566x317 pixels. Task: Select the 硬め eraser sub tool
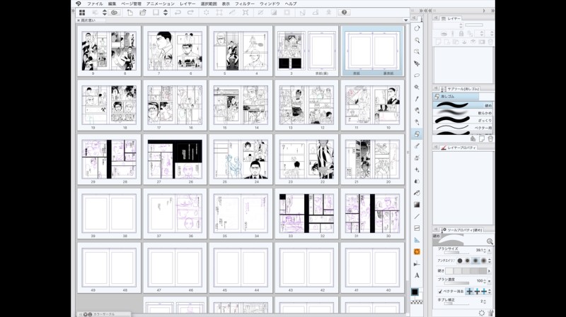[x=463, y=105]
